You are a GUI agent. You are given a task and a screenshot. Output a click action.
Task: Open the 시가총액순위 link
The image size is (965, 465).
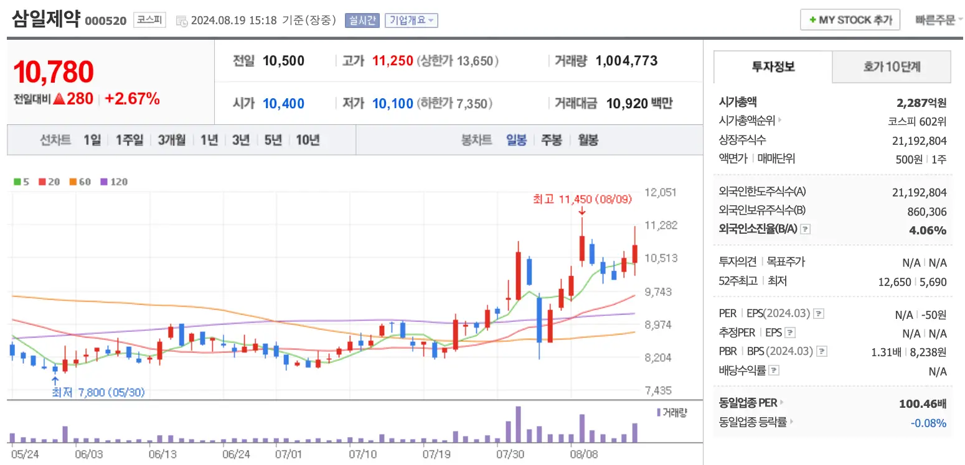pyautogui.click(x=747, y=121)
